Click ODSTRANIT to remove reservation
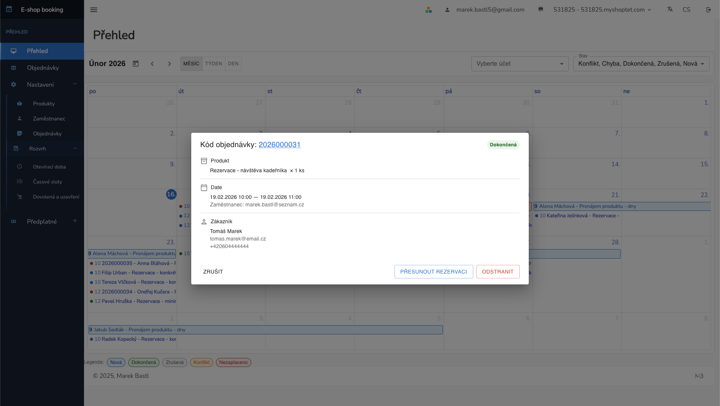 498,272
